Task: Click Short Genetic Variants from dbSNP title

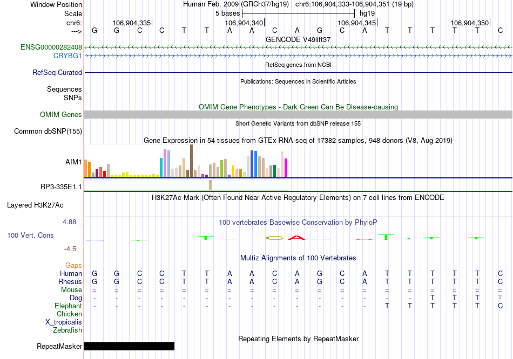Action: coord(298,124)
